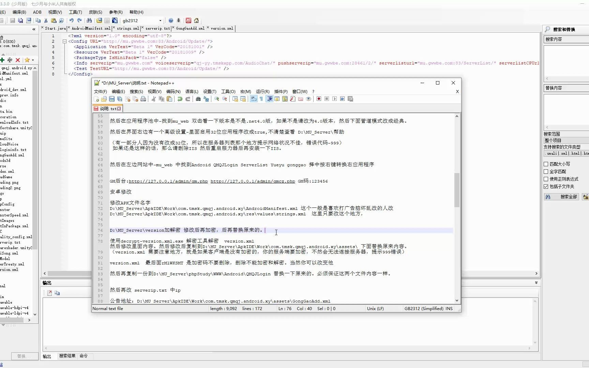Click the eye Monitoring icon in Notepad++ toolbar
Screen dimensions: 589x368
coord(308,99)
